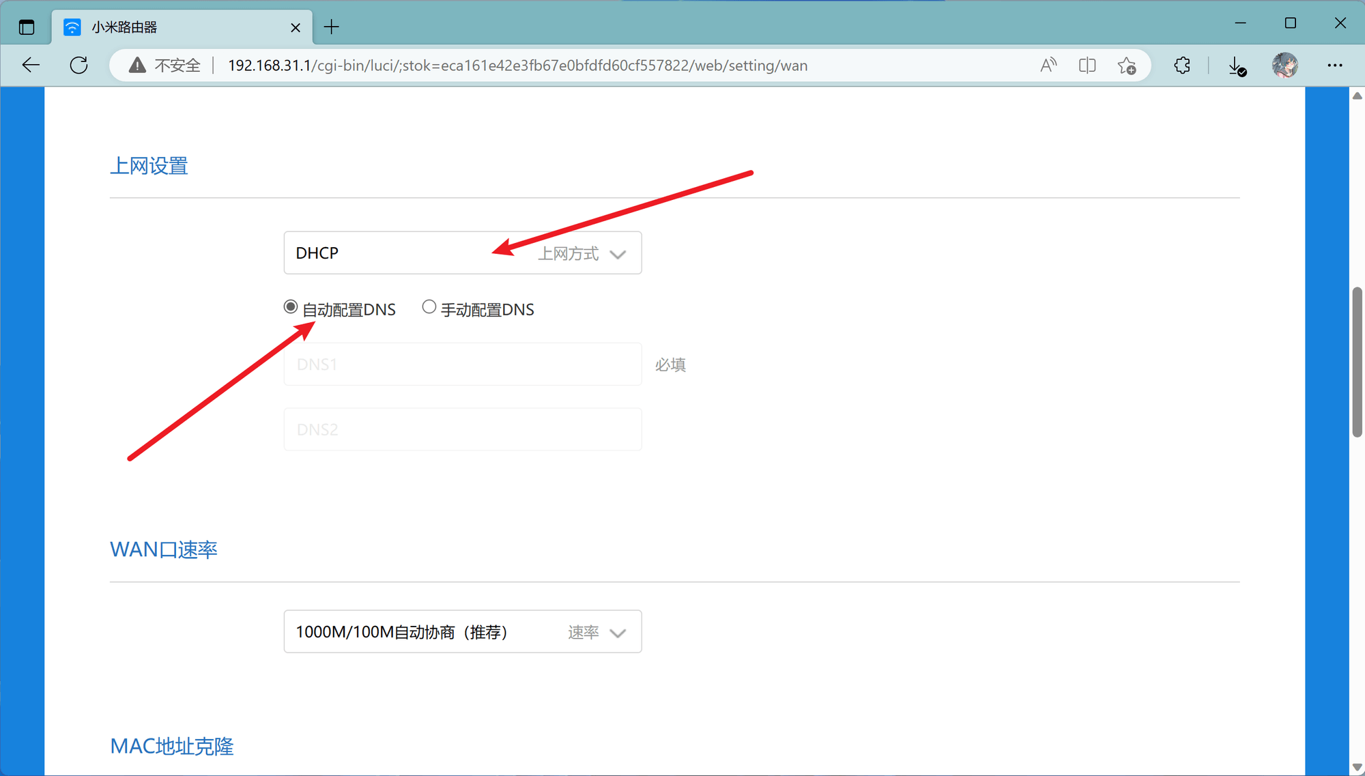Click the tab actions icon at top left
This screenshot has width=1365, height=776.
(x=27, y=27)
